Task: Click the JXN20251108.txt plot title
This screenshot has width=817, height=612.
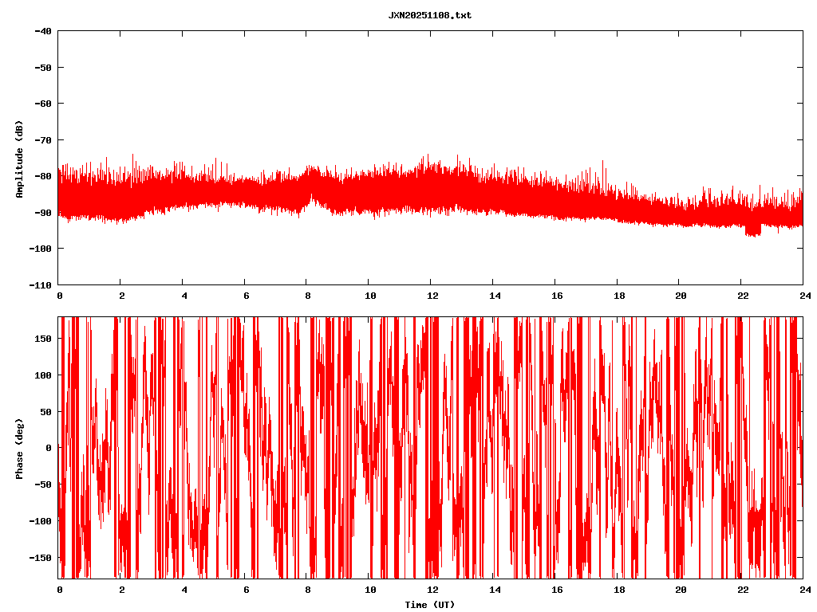Action: pyautogui.click(x=429, y=15)
